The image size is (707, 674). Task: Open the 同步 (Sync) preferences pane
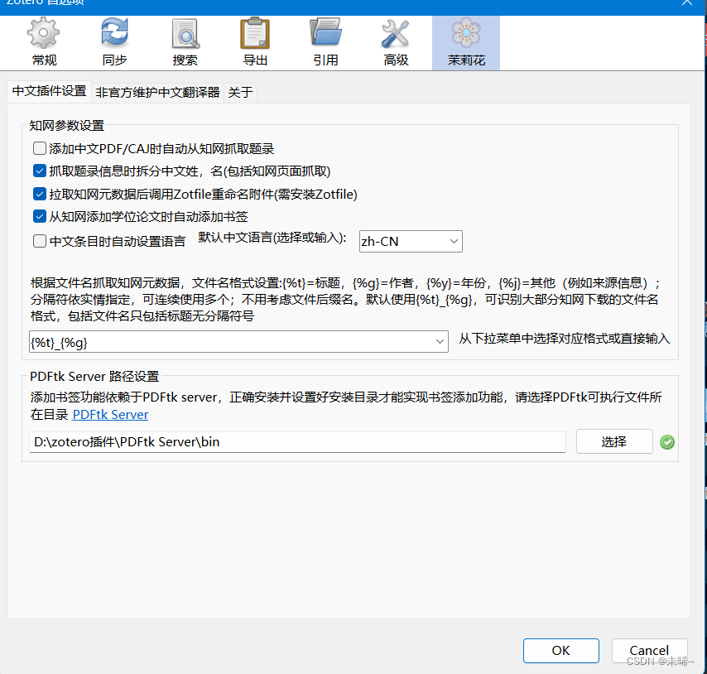(x=114, y=42)
